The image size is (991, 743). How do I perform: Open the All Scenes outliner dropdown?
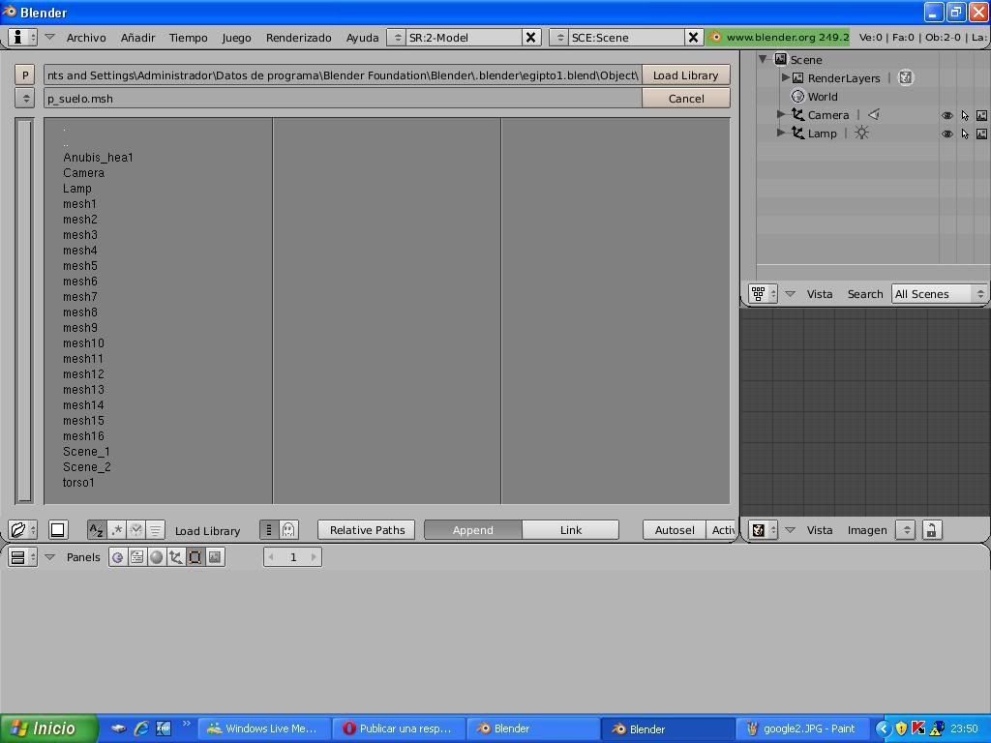(x=939, y=294)
